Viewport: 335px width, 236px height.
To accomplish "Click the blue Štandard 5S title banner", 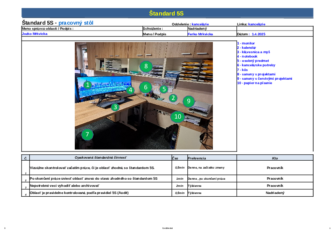I will (x=167, y=13).
